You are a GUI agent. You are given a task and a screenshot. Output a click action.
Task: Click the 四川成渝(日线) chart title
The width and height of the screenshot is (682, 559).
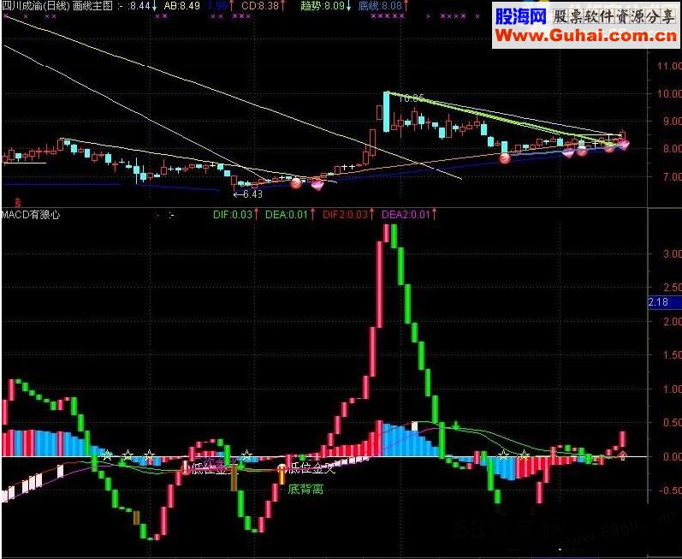point(36,6)
